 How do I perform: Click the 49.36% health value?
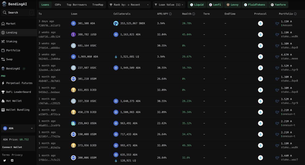click(187, 145)
